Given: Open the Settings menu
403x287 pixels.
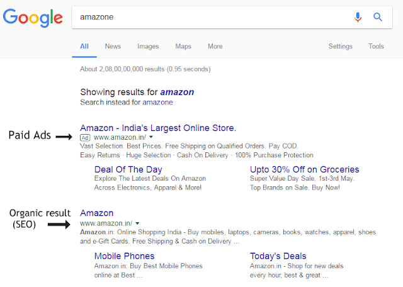Looking at the screenshot, I should coord(340,46).
